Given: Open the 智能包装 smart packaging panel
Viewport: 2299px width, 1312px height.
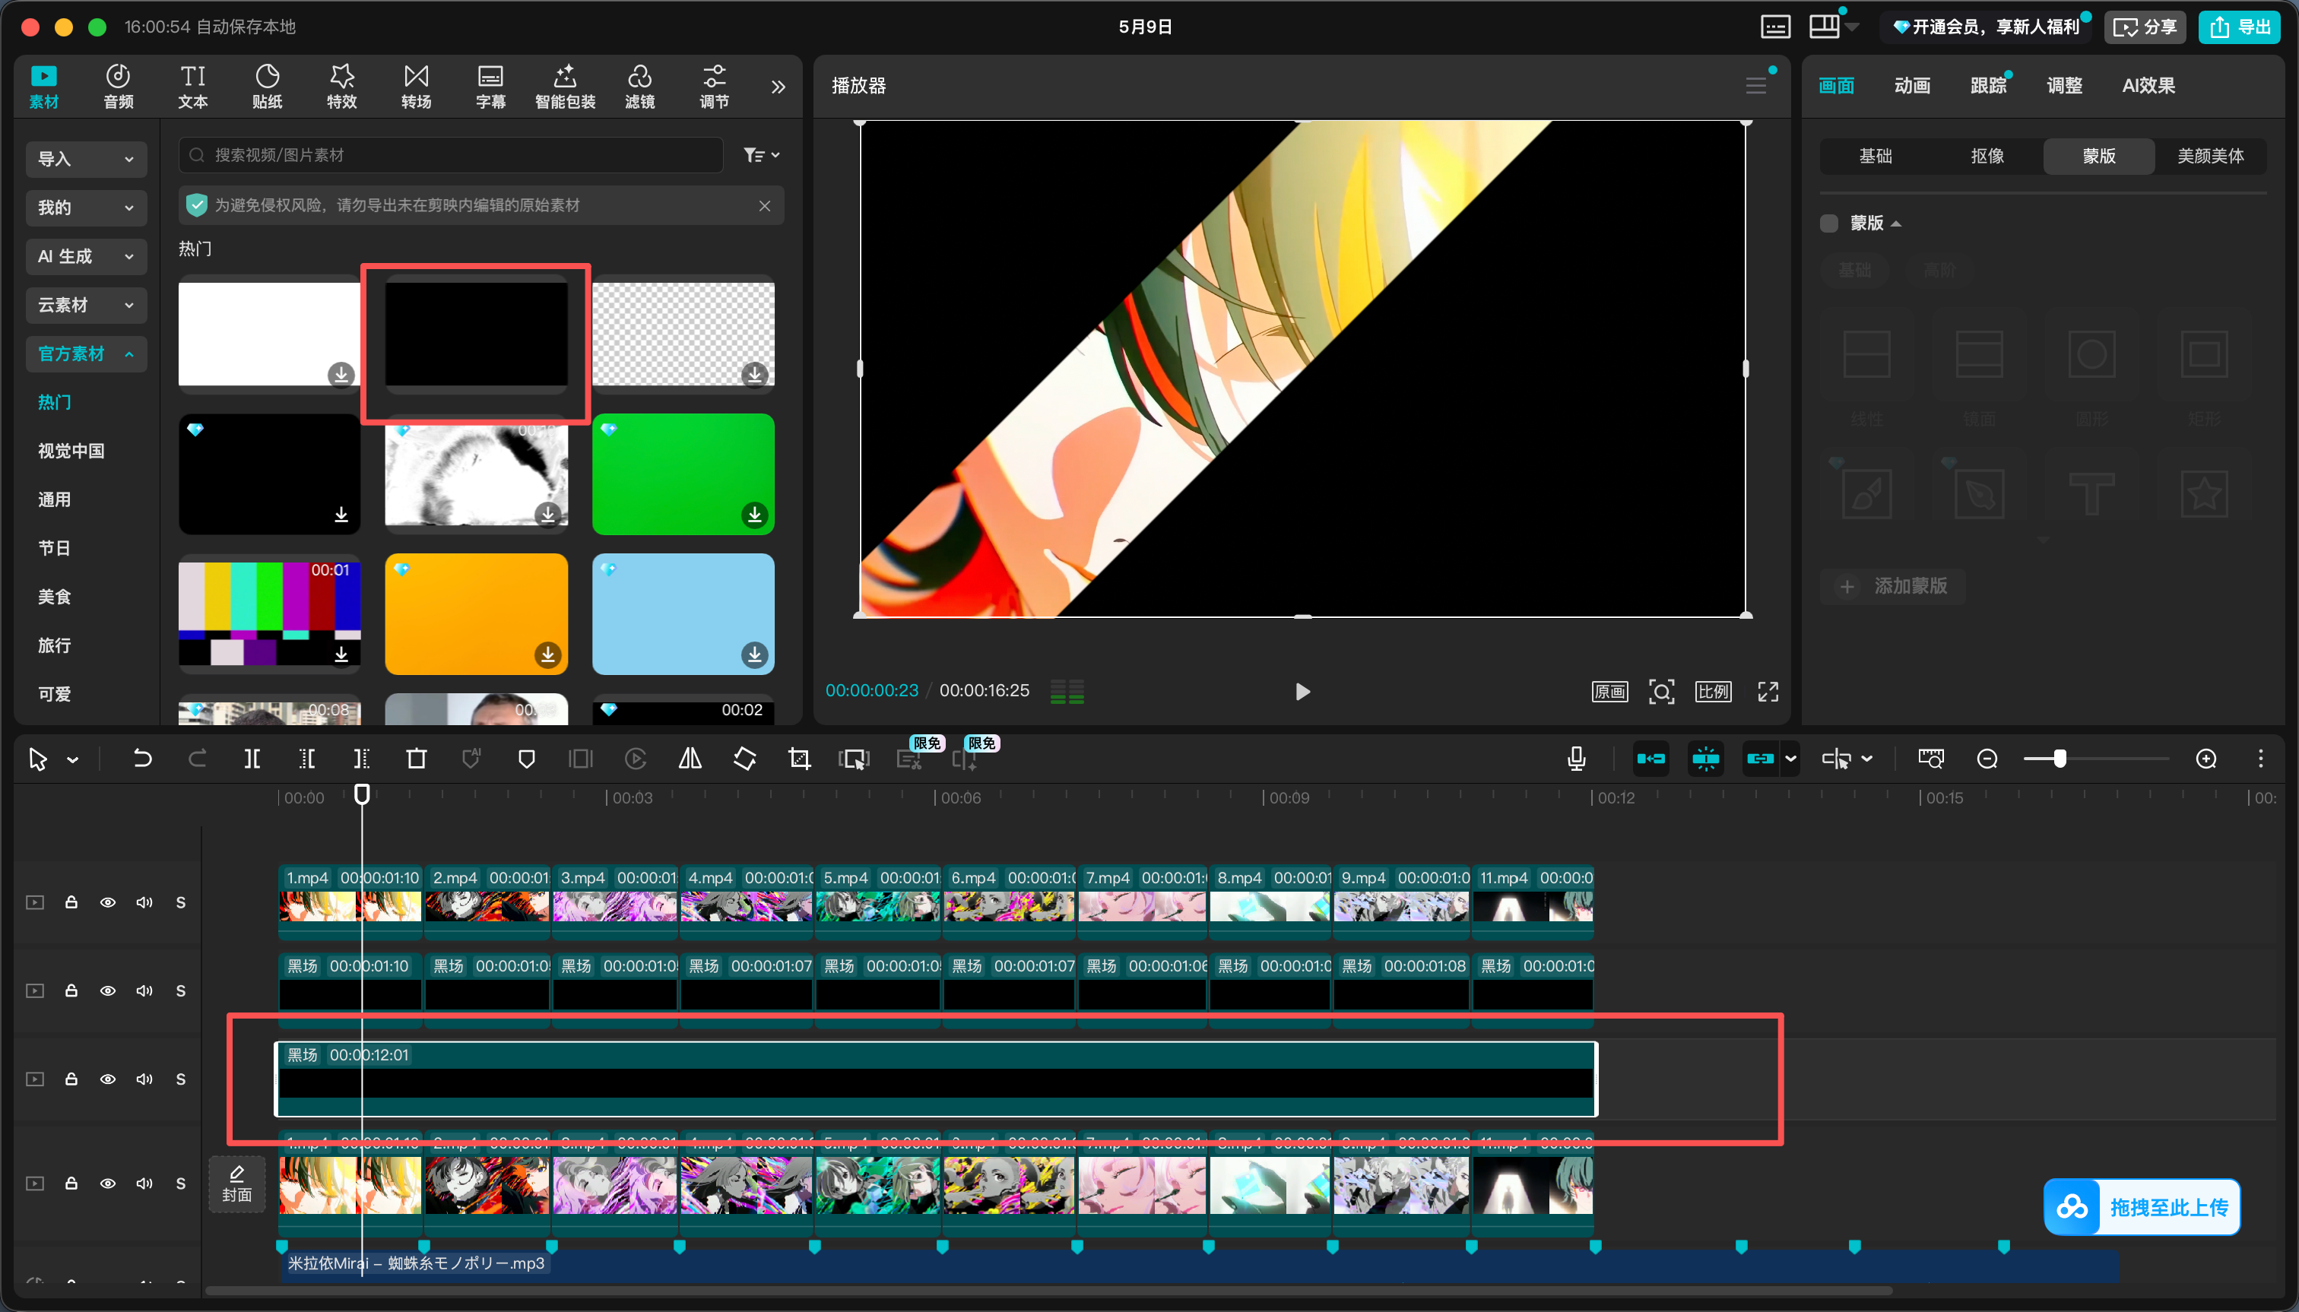Looking at the screenshot, I should [565, 87].
